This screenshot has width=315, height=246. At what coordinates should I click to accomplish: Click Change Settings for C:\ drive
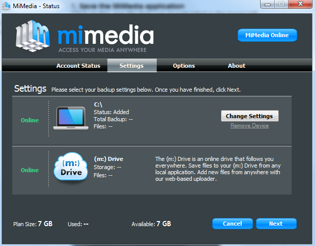[x=250, y=116]
